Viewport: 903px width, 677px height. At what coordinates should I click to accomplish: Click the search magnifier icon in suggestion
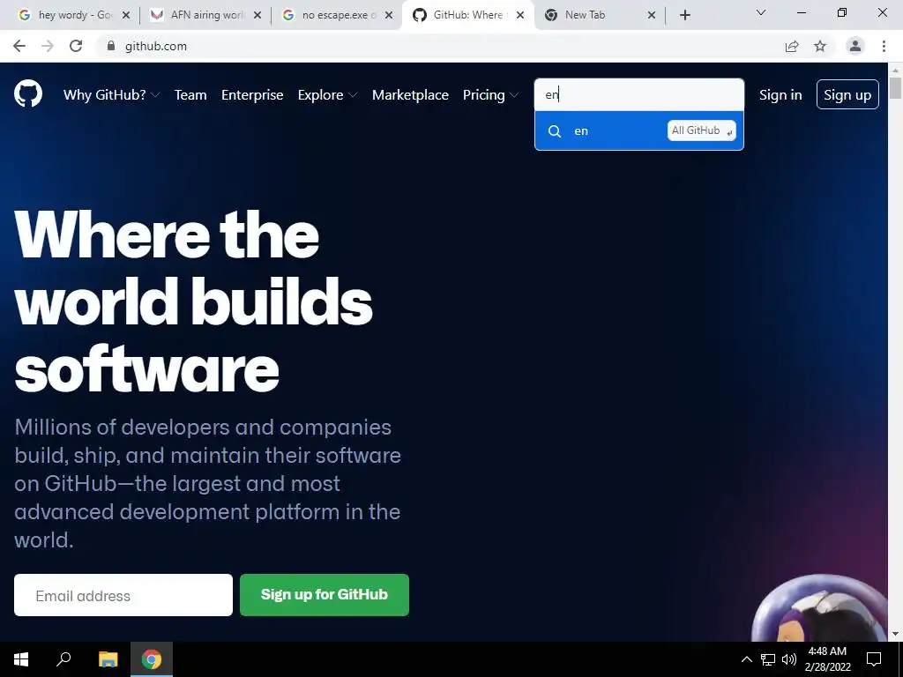(555, 131)
